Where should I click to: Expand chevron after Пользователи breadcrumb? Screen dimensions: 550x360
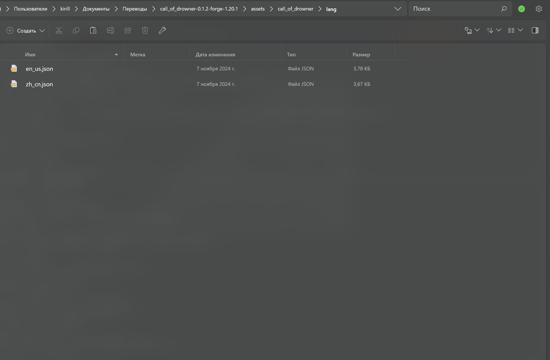(x=54, y=9)
